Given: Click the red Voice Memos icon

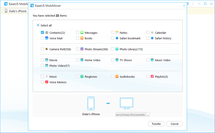Looking at the screenshot, I should (x=47, y=82).
